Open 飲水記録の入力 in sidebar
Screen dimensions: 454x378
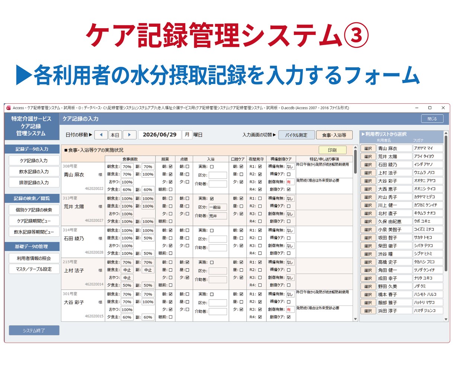[34, 172]
